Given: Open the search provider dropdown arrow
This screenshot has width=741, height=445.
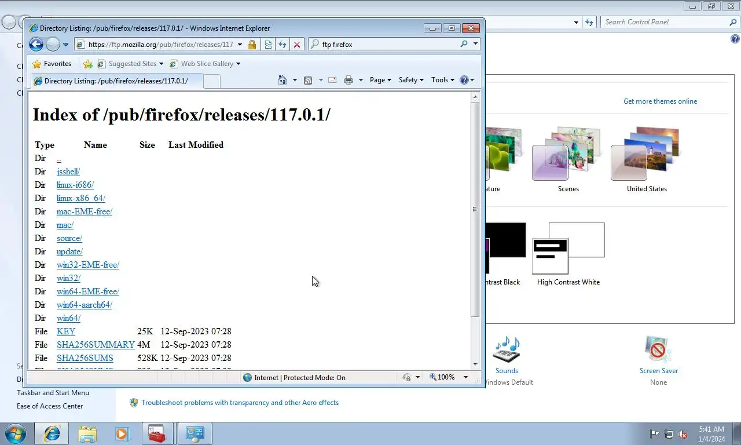Looking at the screenshot, I should tap(475, 44).
